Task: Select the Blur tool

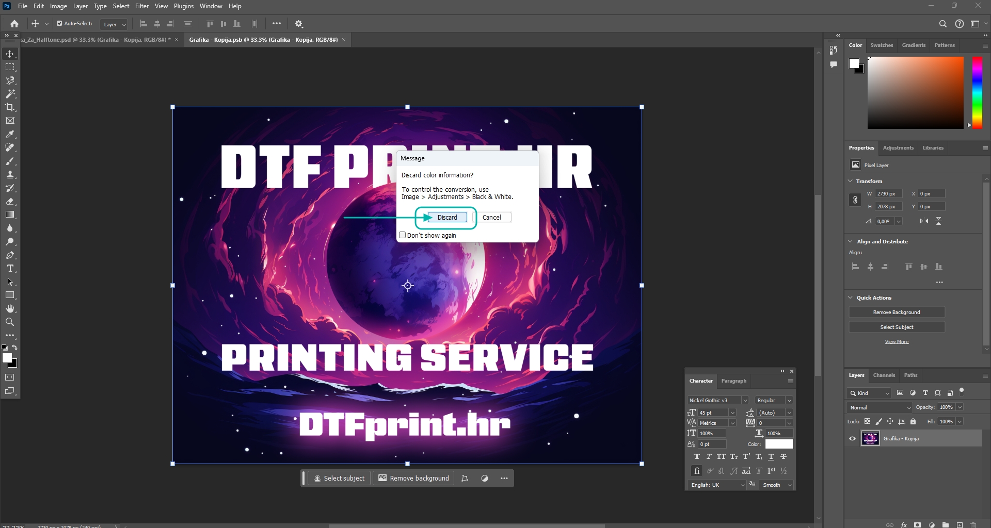Action: [10, 228]
